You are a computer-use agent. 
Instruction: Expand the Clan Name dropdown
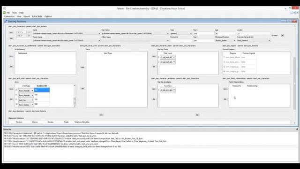tap(168, 33)
